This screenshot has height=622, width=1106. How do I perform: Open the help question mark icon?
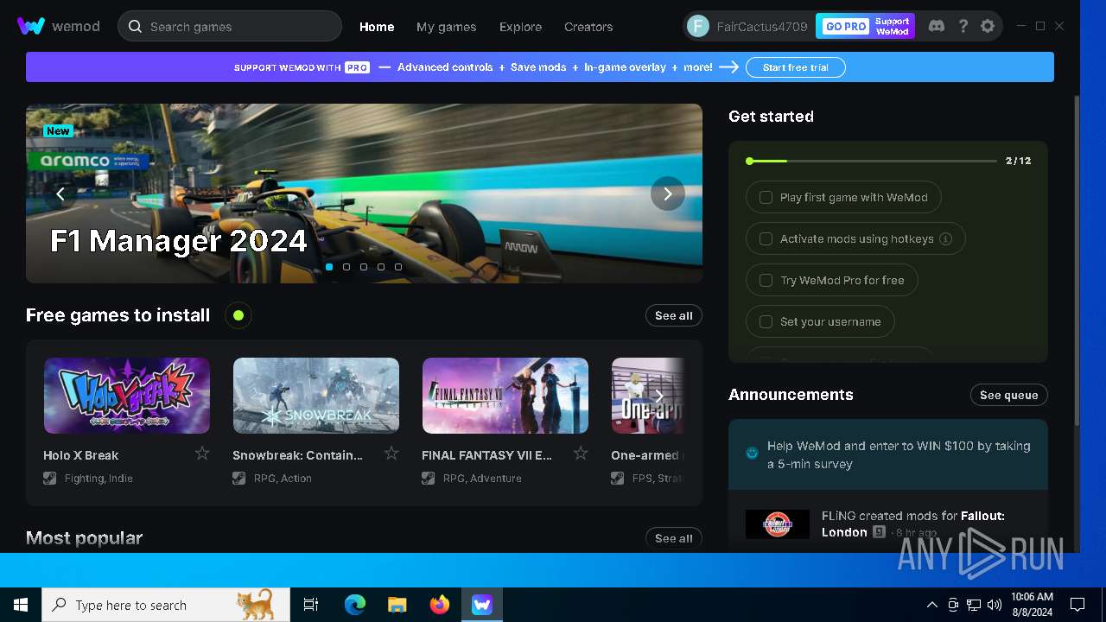(x=963, y=26)
